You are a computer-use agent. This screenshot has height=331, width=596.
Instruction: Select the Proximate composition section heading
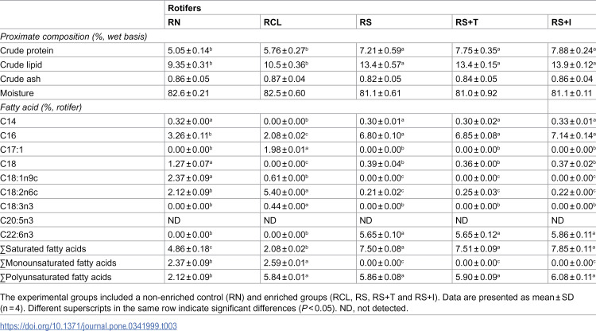tap(73, 37)
